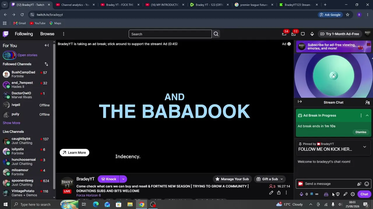Open the Following page

click(x=24, y=34)
